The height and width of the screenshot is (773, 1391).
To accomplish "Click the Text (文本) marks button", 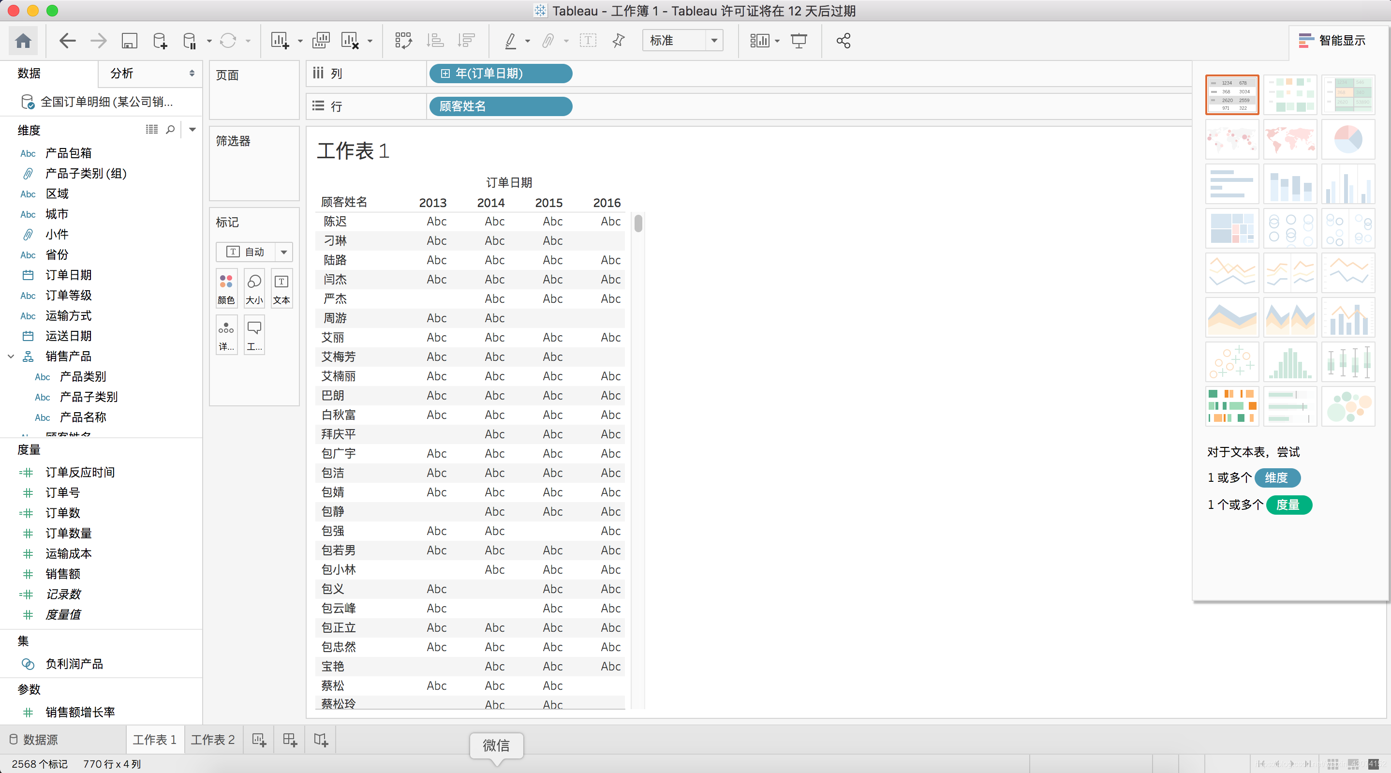I will click(x=281, y=288).
